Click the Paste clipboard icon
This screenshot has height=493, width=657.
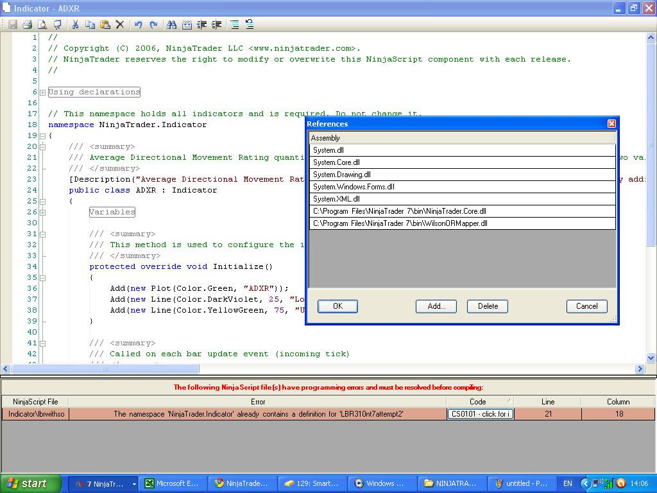(x=105, y=24)
